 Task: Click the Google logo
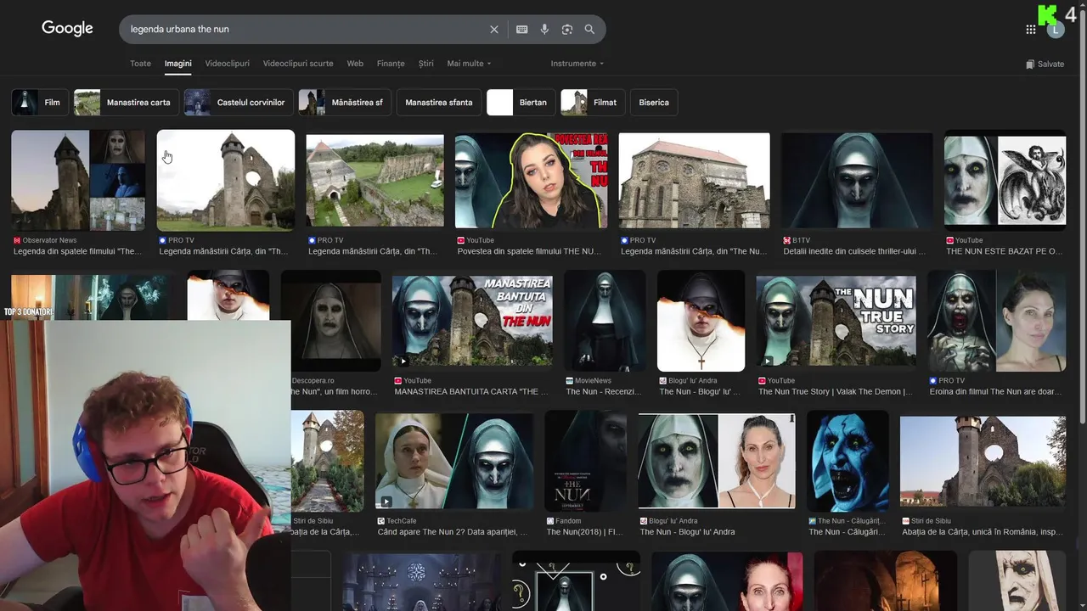(67, 28)
